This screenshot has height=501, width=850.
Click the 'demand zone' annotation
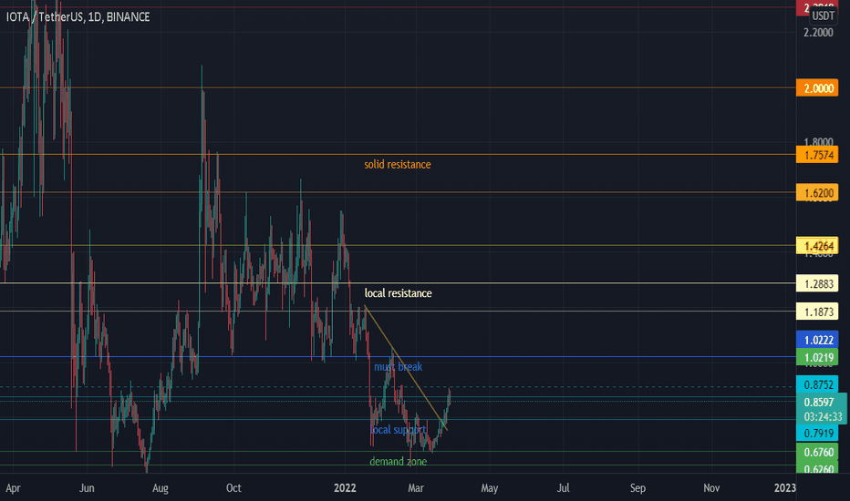click(x=399, y=462)
